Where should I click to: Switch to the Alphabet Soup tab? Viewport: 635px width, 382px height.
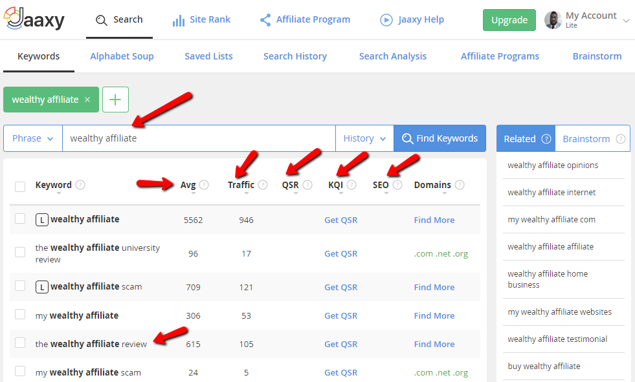[x=122, y=56]
